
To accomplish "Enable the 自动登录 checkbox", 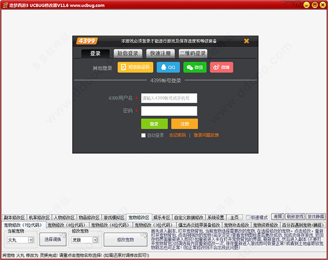I will tap(143, 135).
